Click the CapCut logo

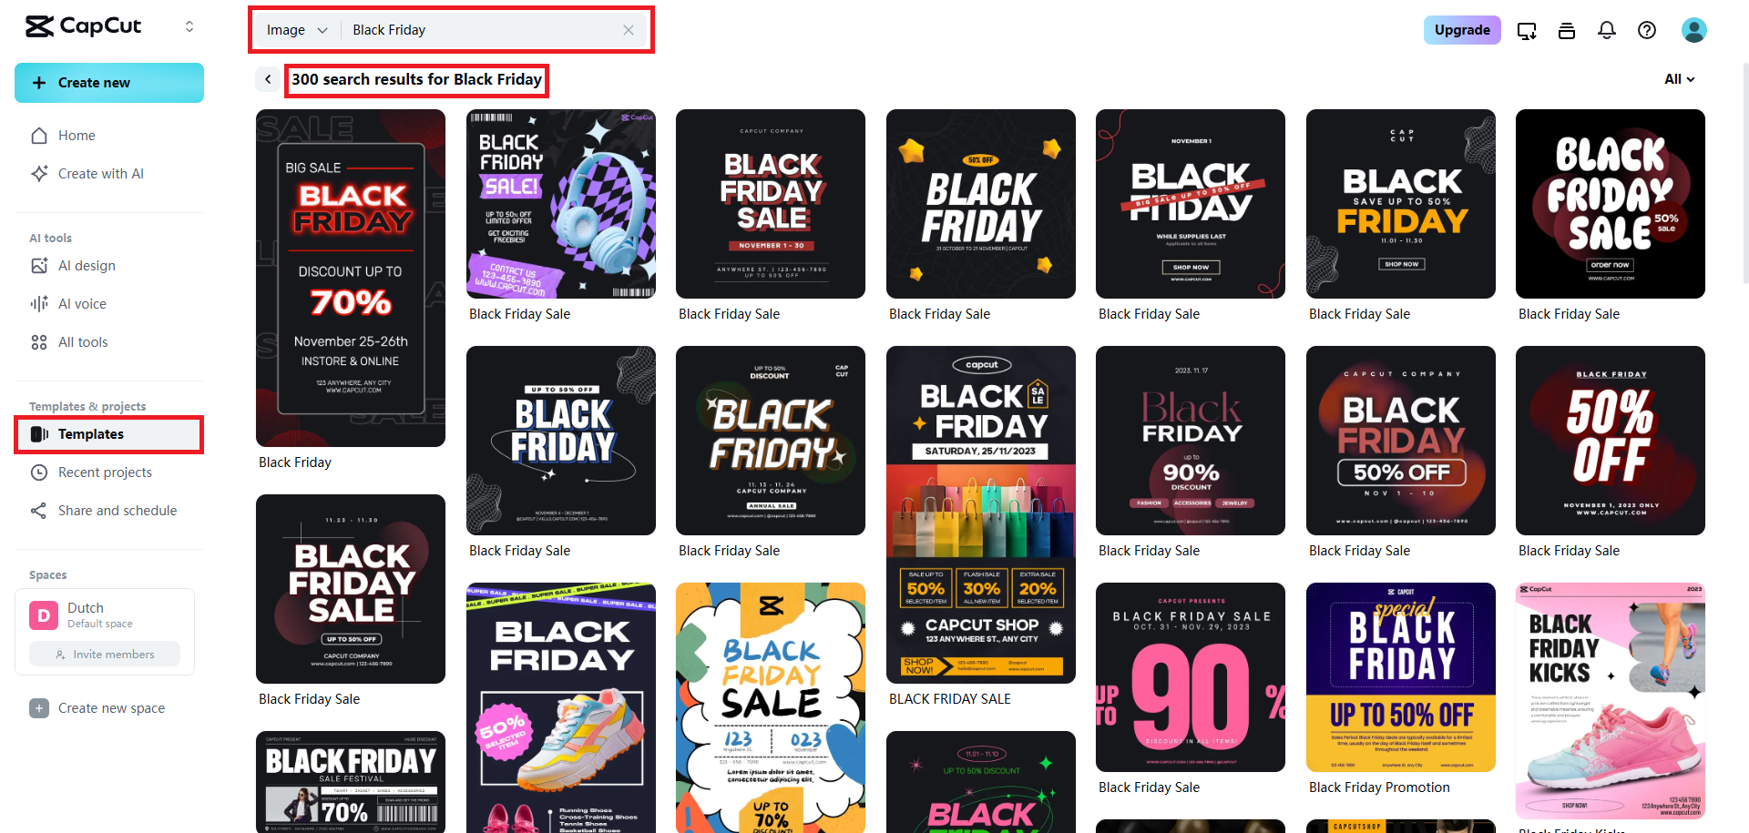83,26
